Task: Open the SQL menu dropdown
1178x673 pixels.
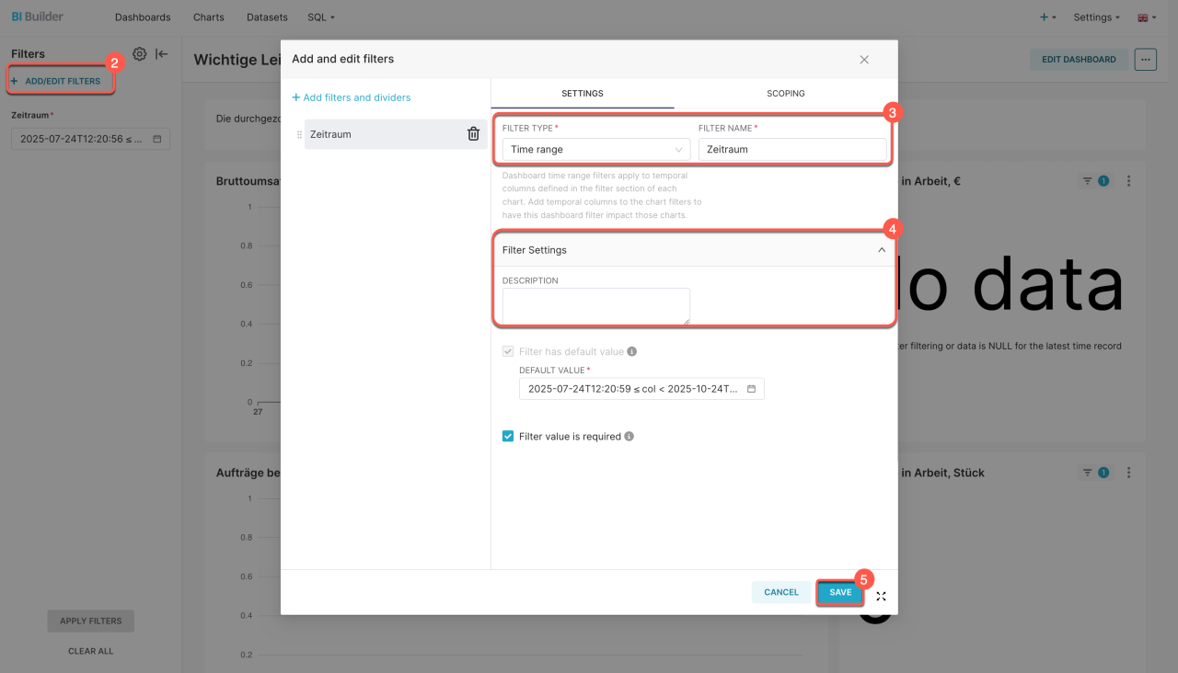Action: click(x=321, y=17)
